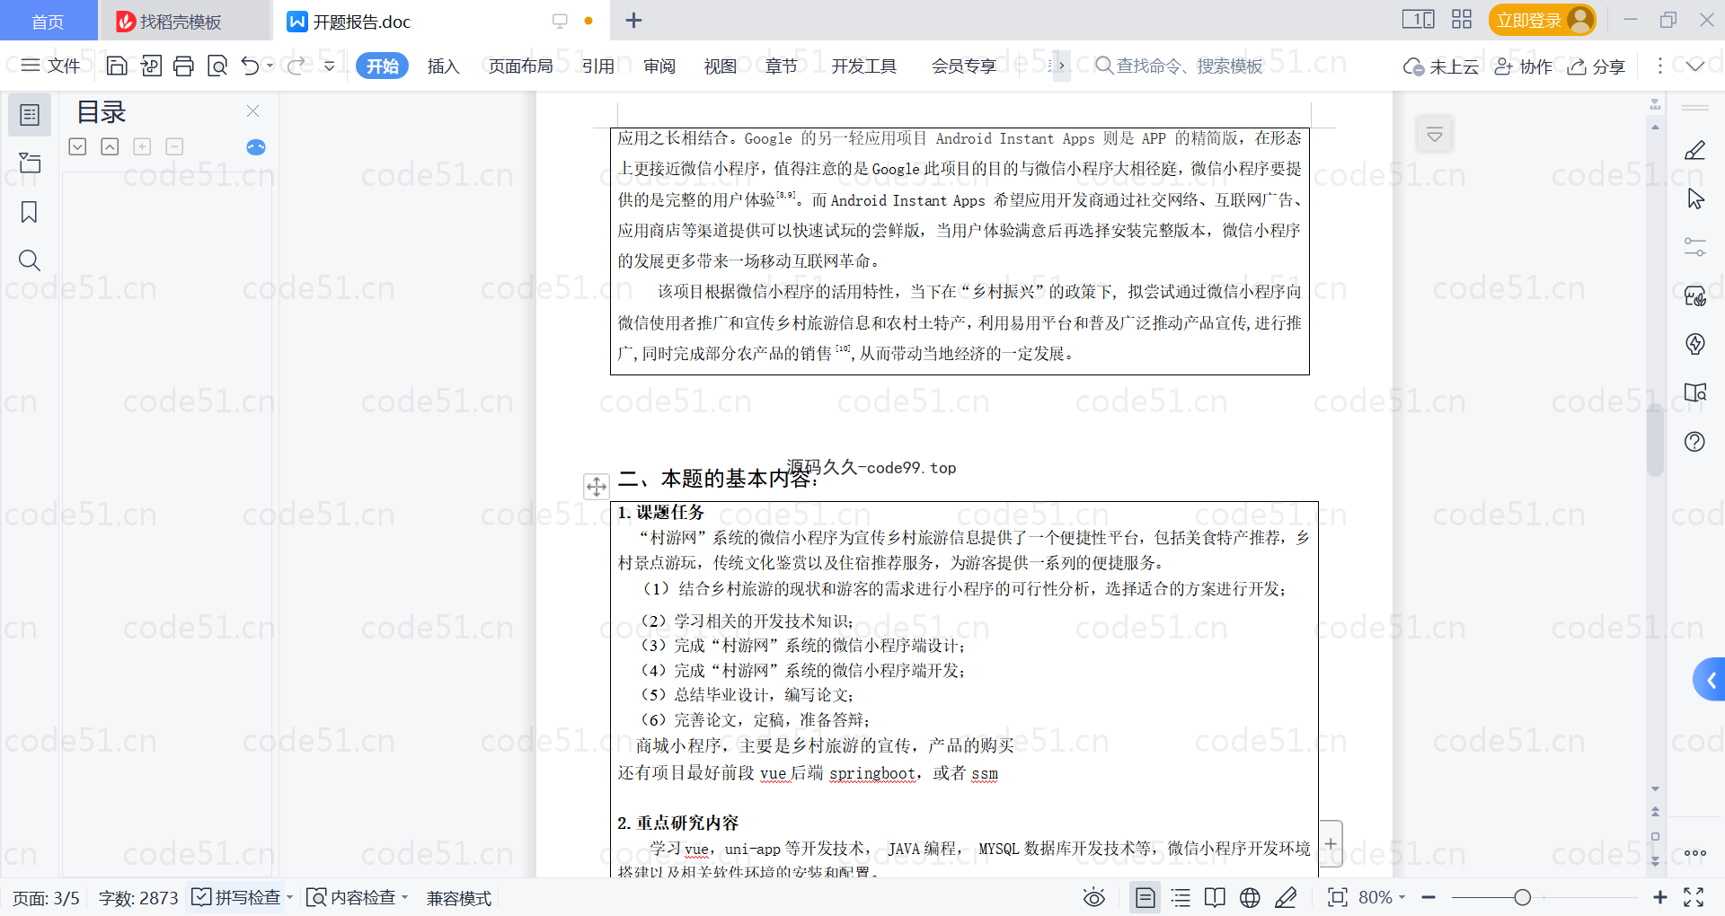
Task: Open the 内容检查 dropdown arrow
Action: coord(405,897)
